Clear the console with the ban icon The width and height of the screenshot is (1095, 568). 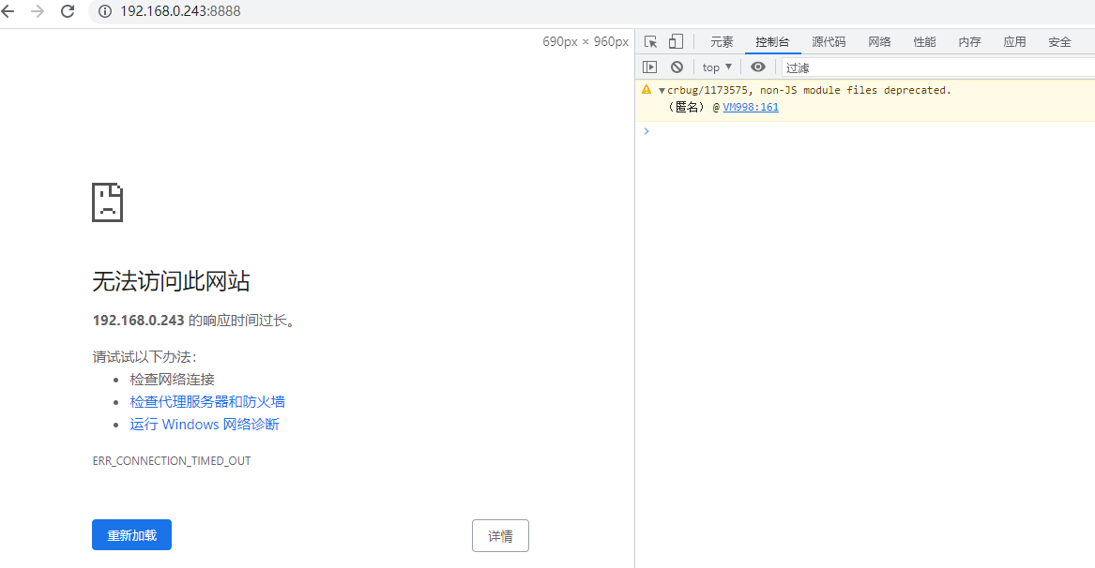tap(677, 67)
